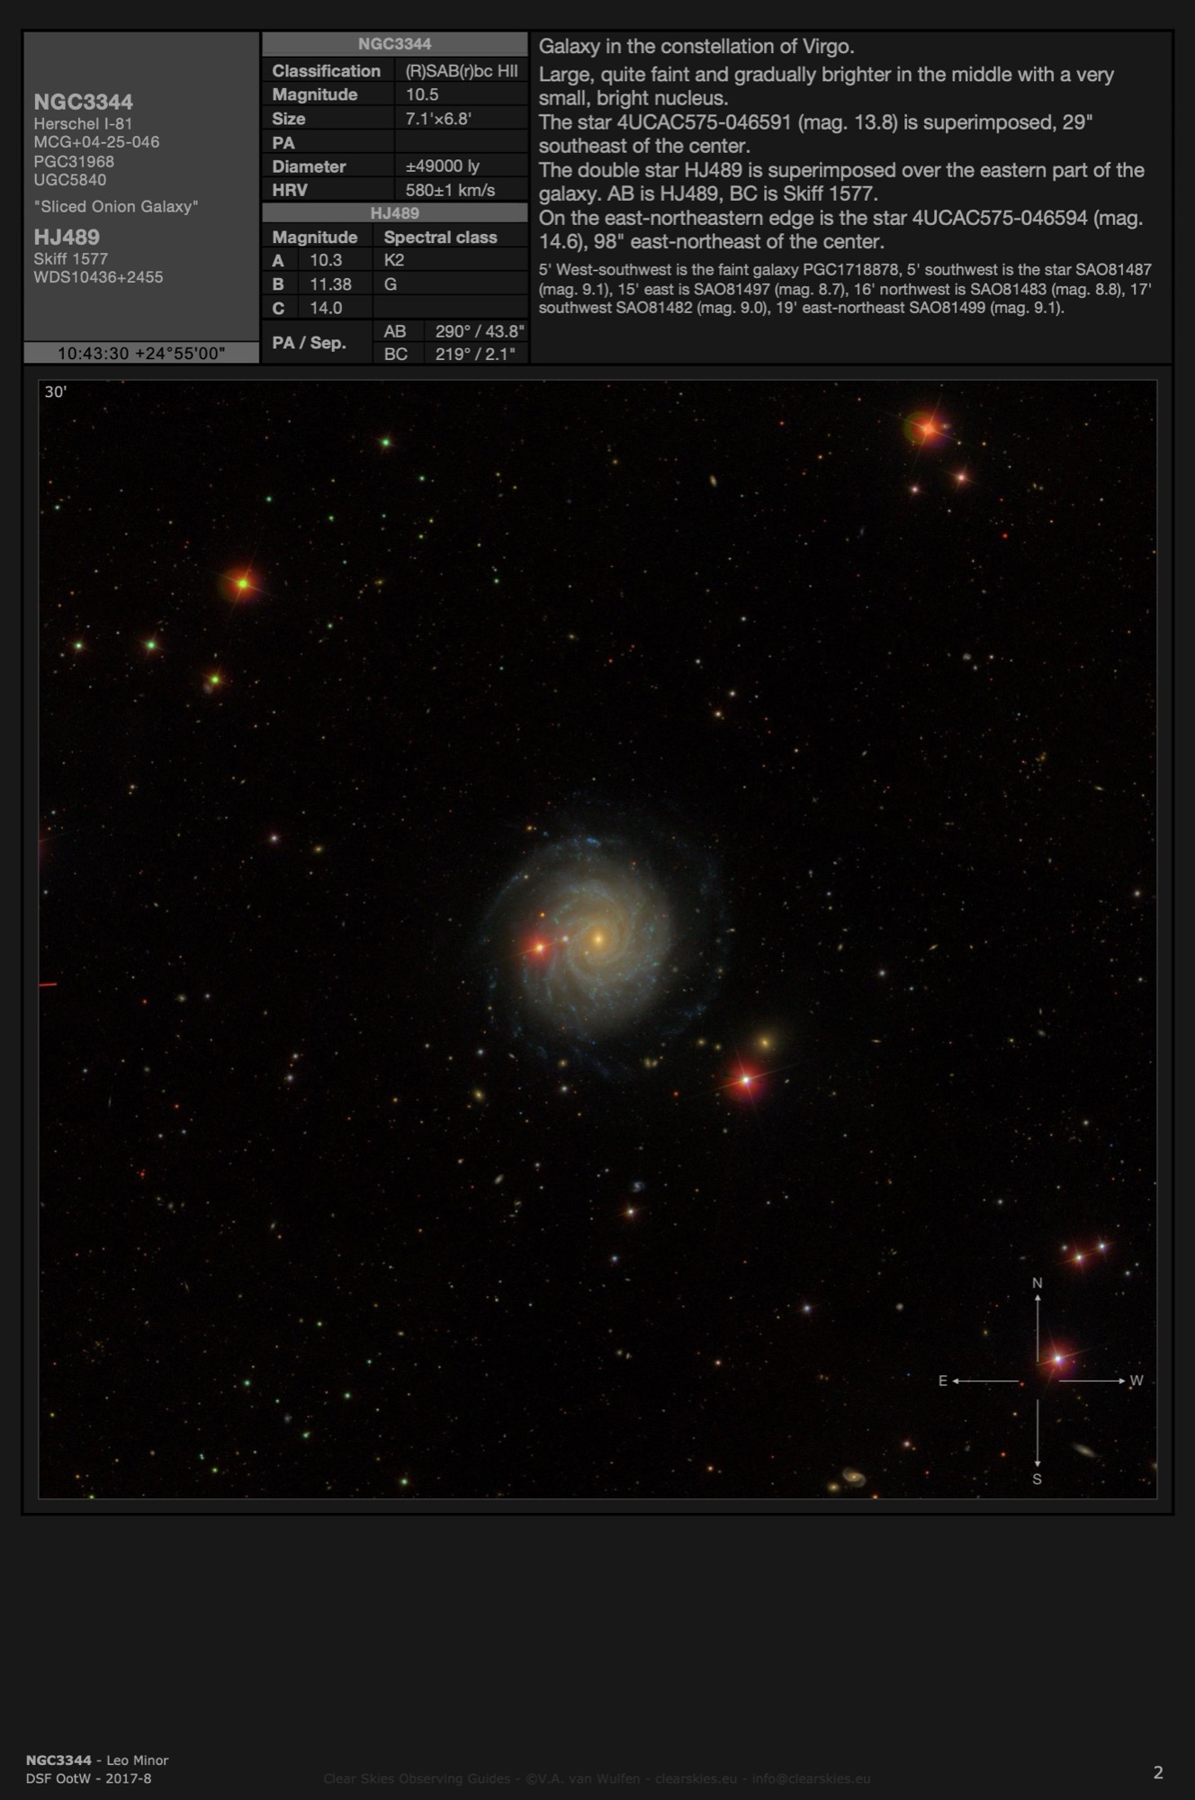The width and height of the screenshot is (1195, 1800).
Task: Click the north arrow on the compass
Action: click(1038, 1316)
